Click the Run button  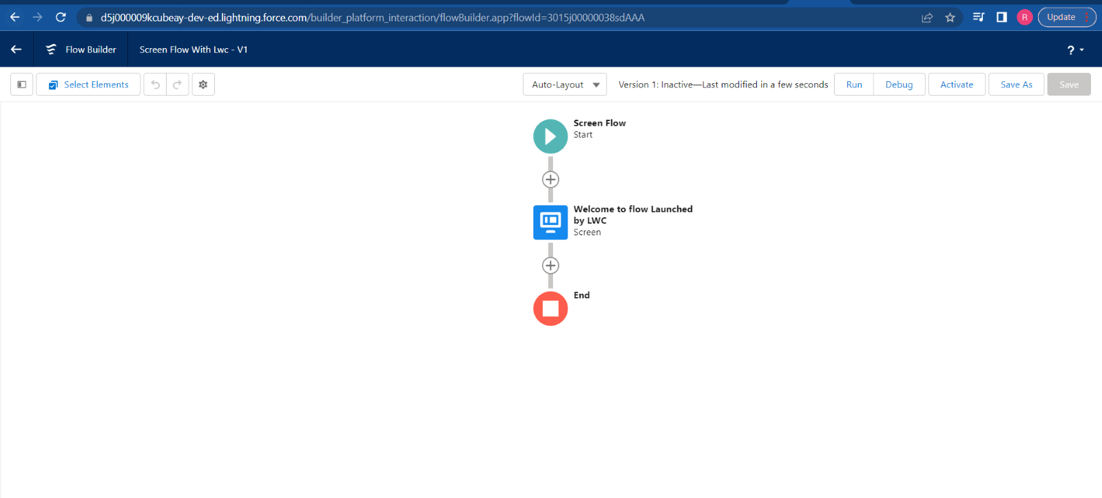pyautogui.click(x=854, y=85)
